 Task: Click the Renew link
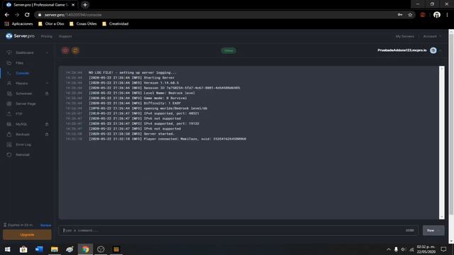click(x=45, y=225)
